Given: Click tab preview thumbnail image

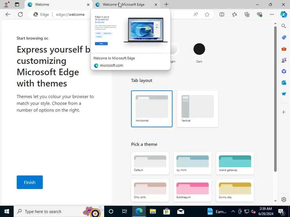Looking at the screenshot, I should pyautogui.click(x=131, y=31).
